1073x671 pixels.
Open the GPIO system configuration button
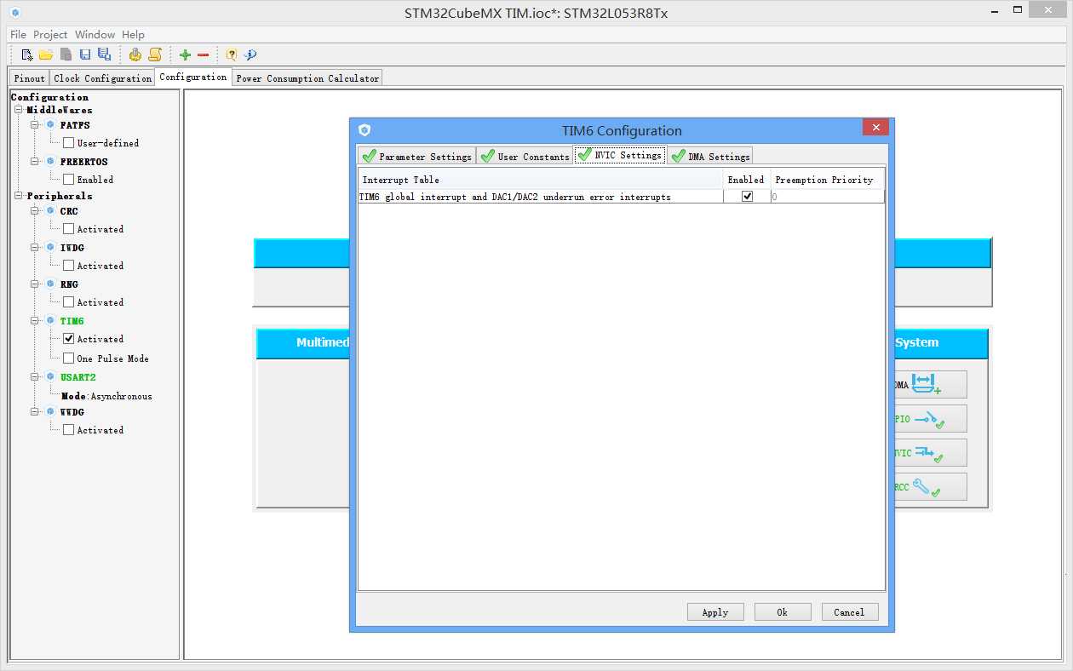pos(931,418)
